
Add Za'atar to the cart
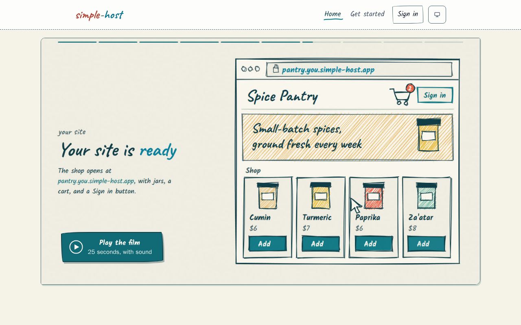(426, 244)
